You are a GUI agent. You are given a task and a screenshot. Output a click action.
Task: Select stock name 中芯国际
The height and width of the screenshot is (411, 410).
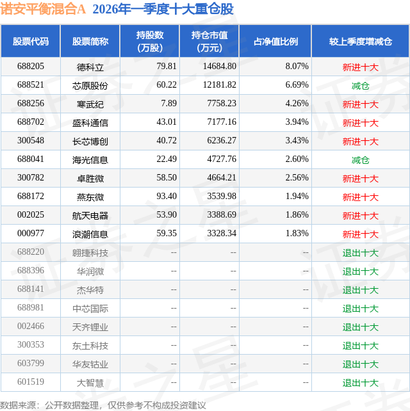[90, 309]
